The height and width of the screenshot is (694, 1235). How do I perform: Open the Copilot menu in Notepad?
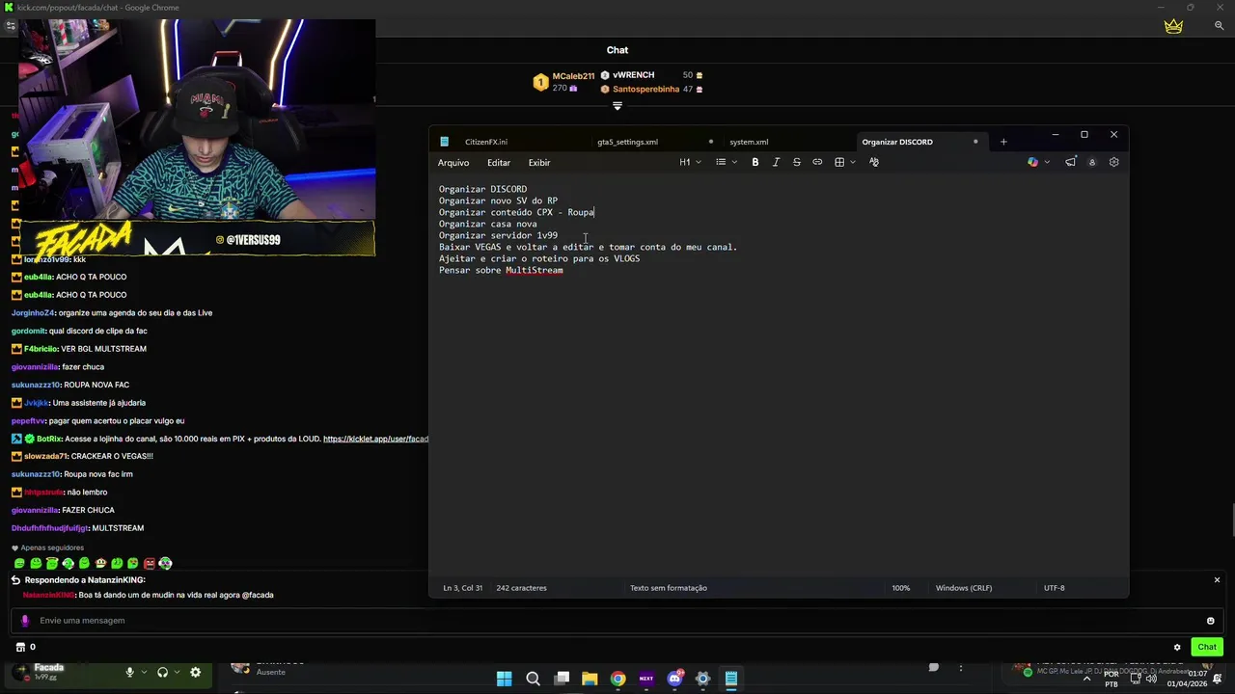pos(1038,162)
